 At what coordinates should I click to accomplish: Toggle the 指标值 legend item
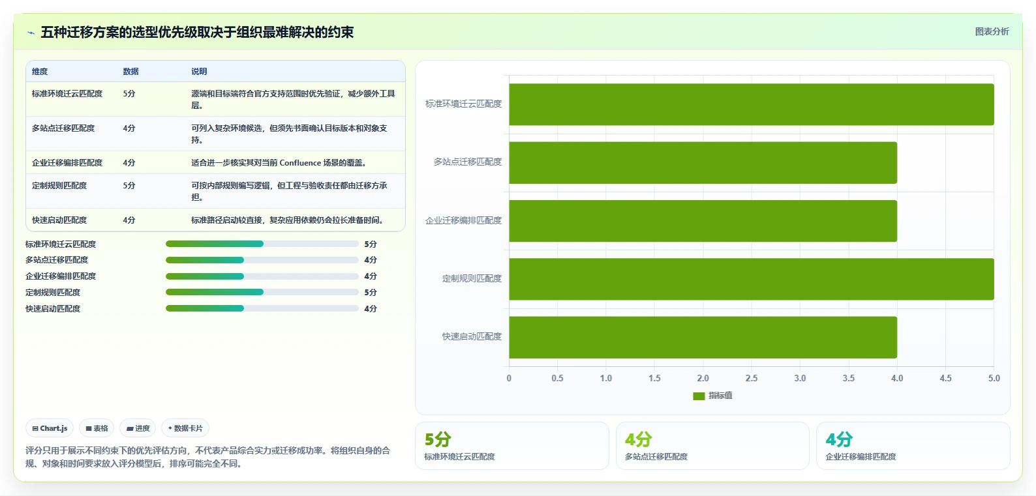point(712,396)
